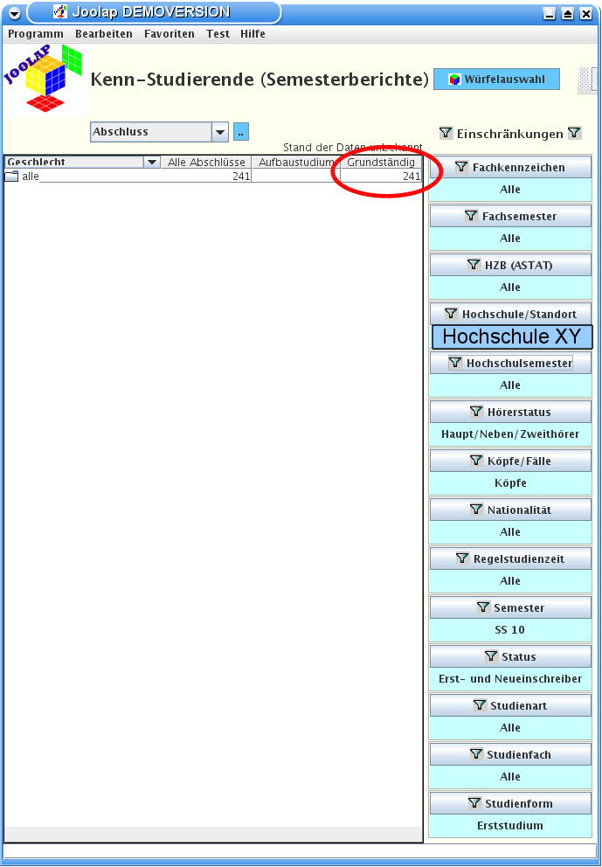Click the small '..' button beside Abschluss
Screen dimensions: 602x867
coord(241,132)
